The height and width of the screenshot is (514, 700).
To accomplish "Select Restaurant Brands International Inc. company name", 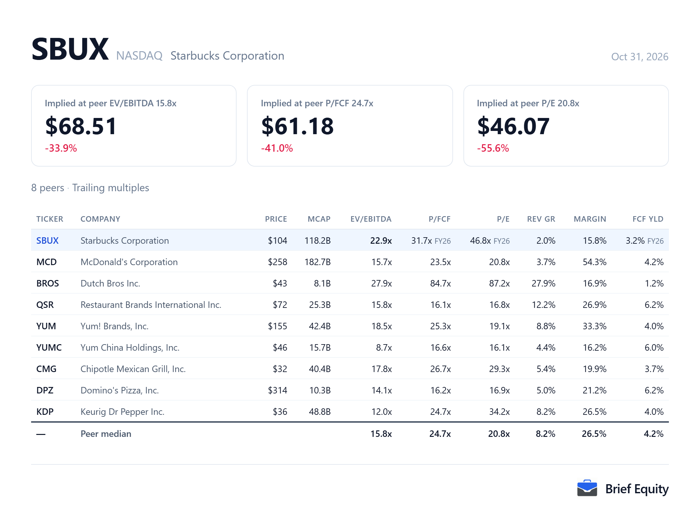I will 151,305.
